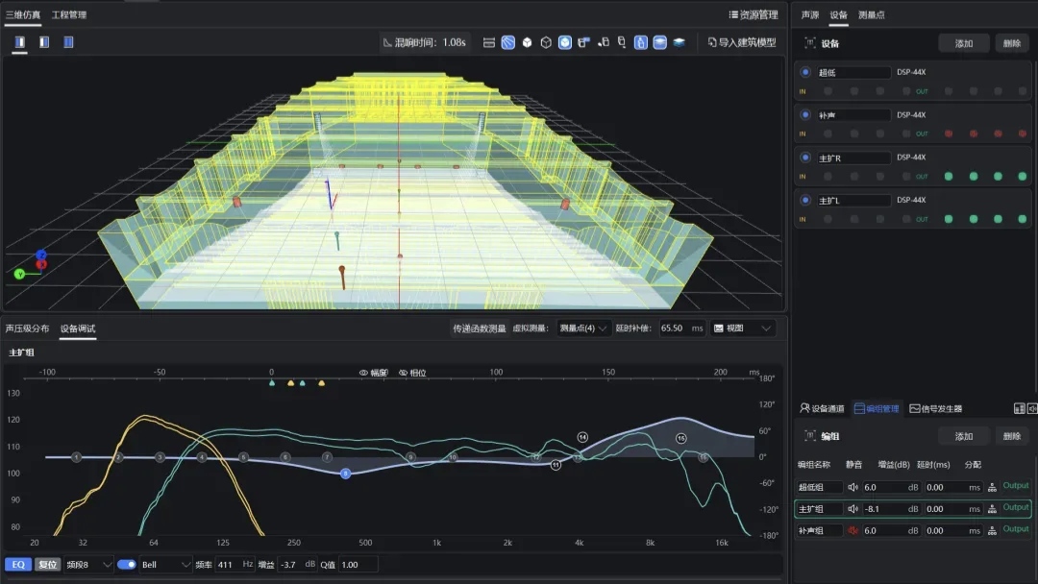The height and width of the screenshot is (584, 1038).
Task: Click the mute speaker icon for 超低组
Action: click(x=853, y=487)
